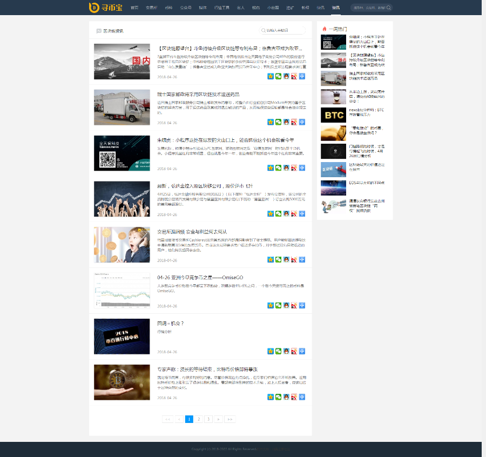Go to page 2 in pagination
This screenshot has width=486, height=457.
pos(199,419)
